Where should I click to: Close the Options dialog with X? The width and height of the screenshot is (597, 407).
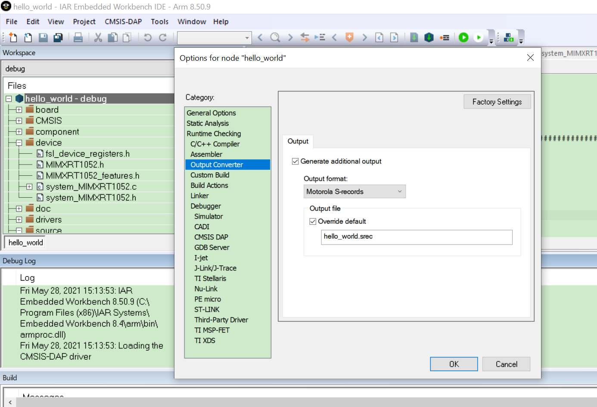530,58
